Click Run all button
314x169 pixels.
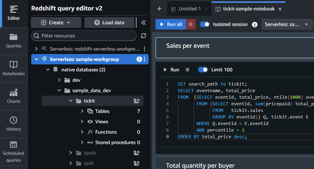tap(171, 24)
